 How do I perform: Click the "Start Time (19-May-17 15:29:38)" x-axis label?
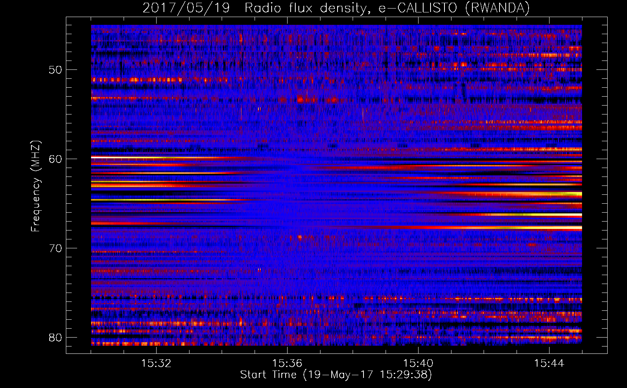336,375
